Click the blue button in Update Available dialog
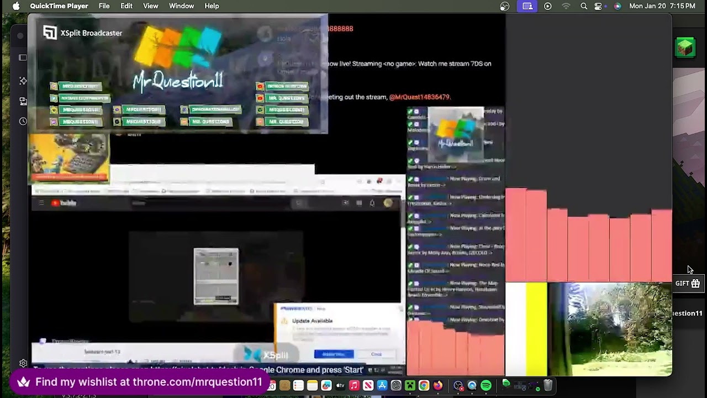The width and height of the screenshot is (707, 398). pos(334,354)
